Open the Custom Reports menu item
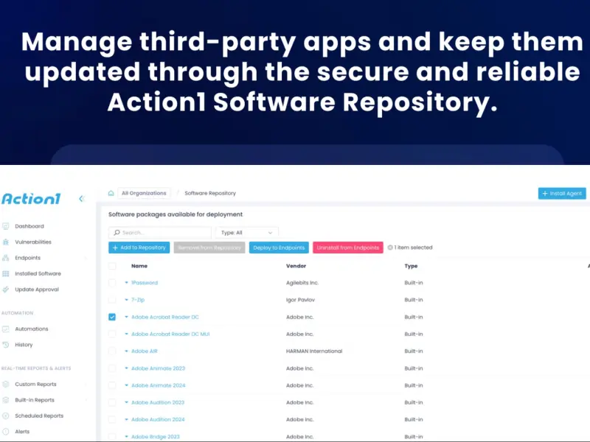Screen dimensions: 590x442 [x=35, y=384]
